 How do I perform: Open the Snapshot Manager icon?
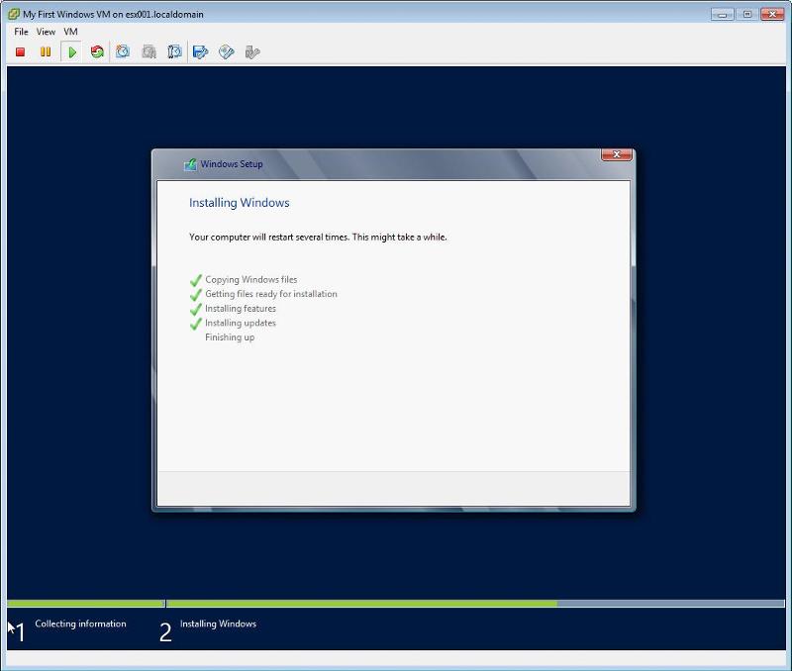click(x=175, y=51)
